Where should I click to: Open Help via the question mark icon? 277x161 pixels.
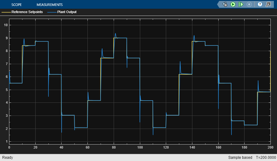[x=260, y=4]
